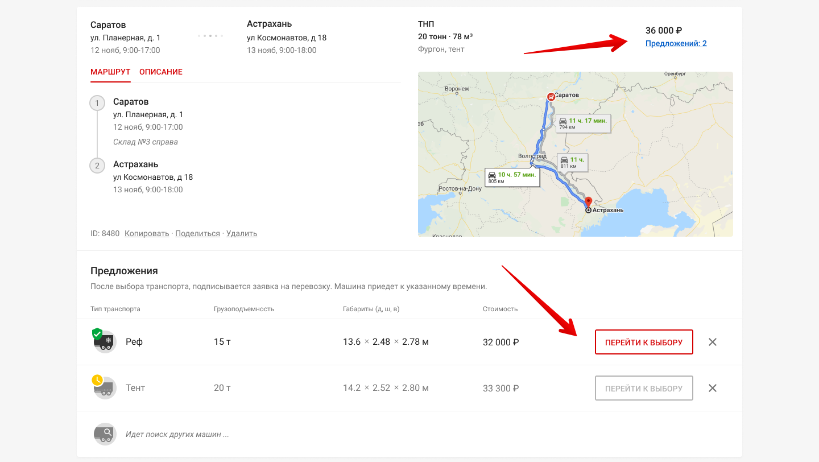Screen dimensions: 819x462
Task: Click the Астрахань destination pin on map
Action: click(589, 202)
